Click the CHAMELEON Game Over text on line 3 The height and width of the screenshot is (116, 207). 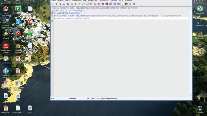click(67, 13)
